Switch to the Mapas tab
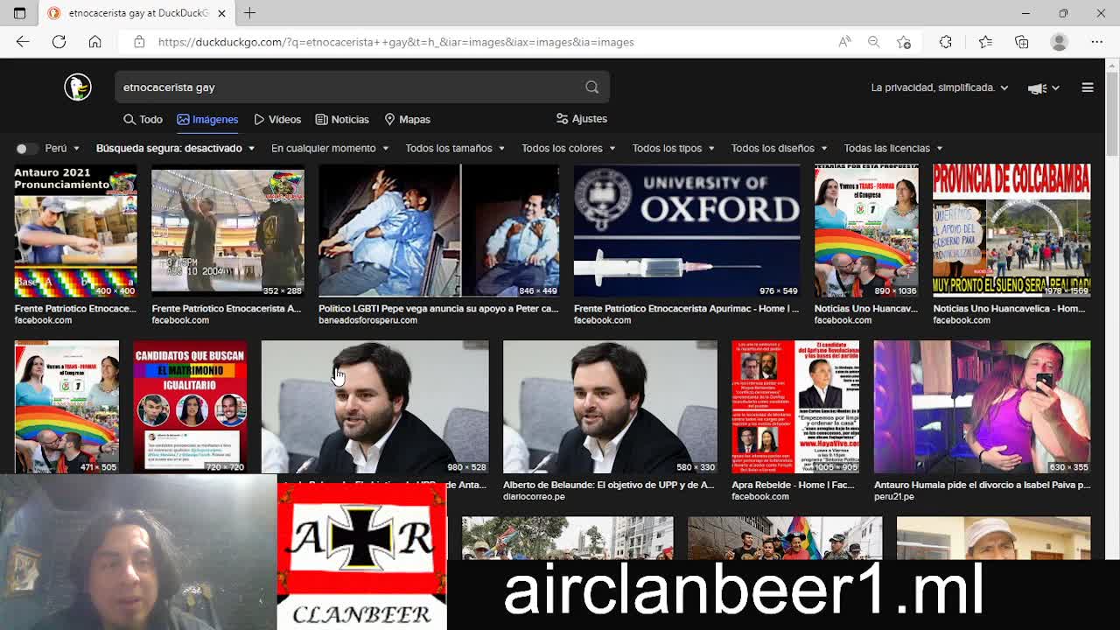Image resolution: width=1120 pixels, height=630 pixels. (407, 119)
